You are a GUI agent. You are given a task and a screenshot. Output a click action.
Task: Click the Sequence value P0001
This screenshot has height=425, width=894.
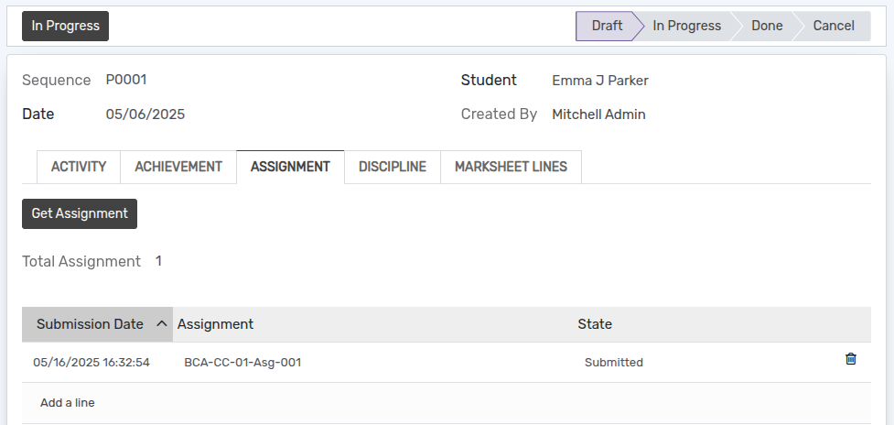tap(126, 80)
